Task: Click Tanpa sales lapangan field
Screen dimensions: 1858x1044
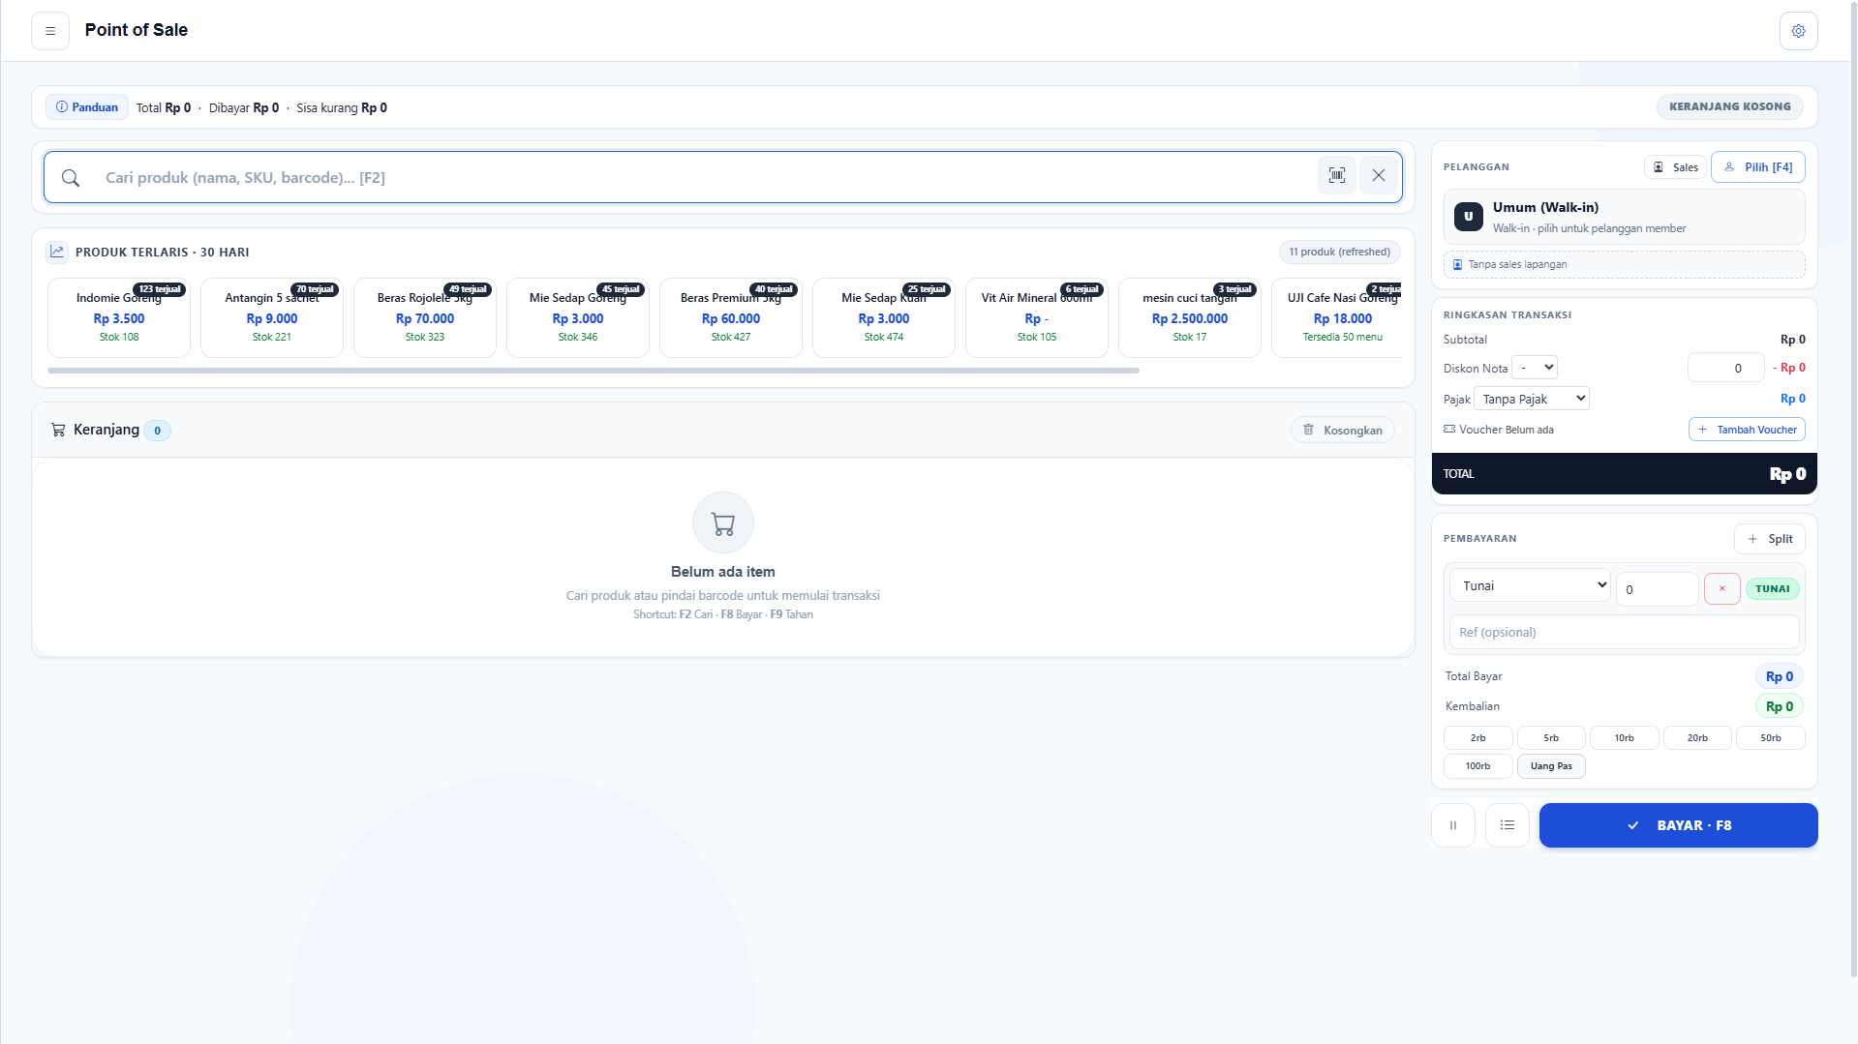Action: [x=1624, y=264]
